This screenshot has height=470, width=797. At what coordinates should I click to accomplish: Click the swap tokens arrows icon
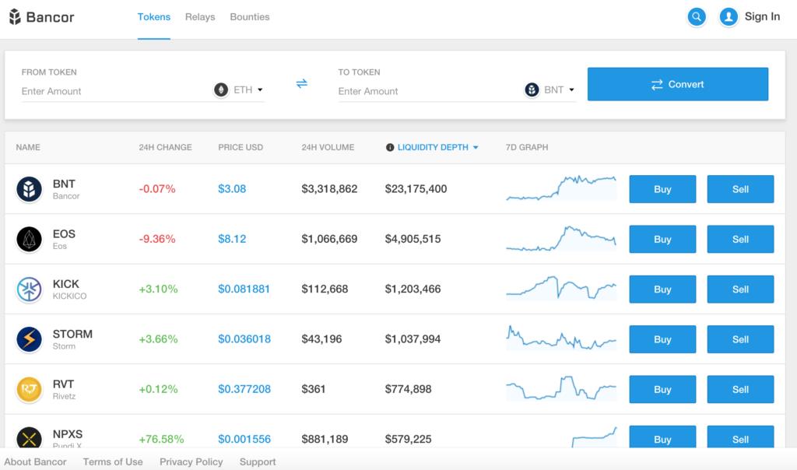(x=302, y=83)
